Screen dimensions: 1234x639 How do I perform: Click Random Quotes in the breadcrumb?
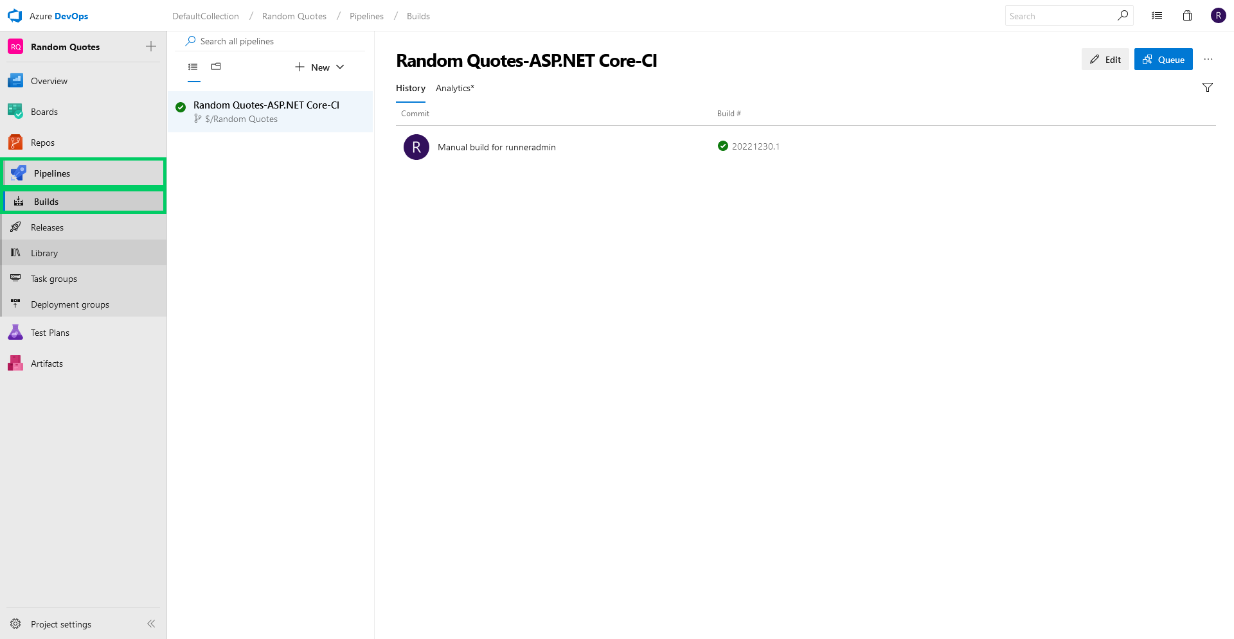(x=294, y=16)
